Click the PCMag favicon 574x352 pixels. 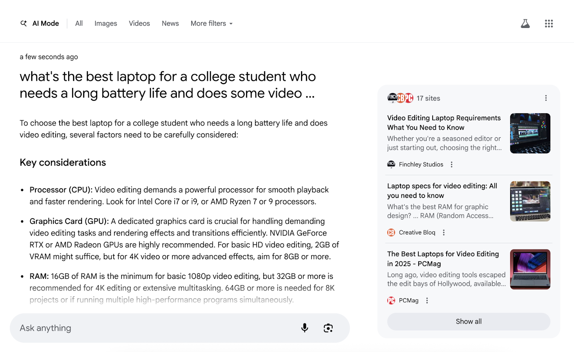click(391, 300)
